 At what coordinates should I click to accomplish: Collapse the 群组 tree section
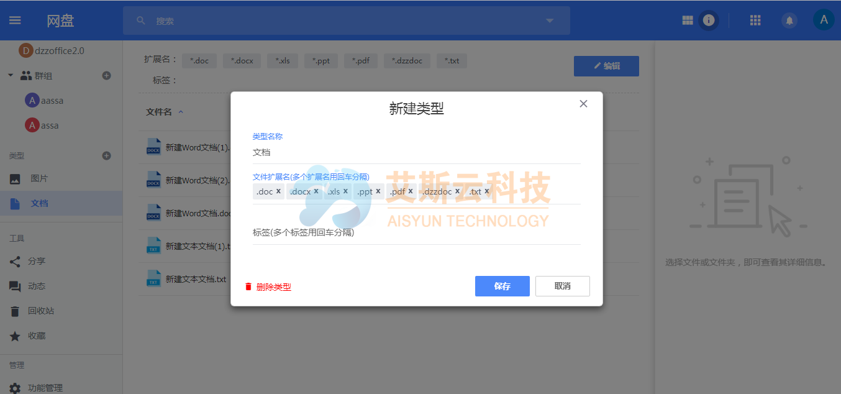pos(11,76)
